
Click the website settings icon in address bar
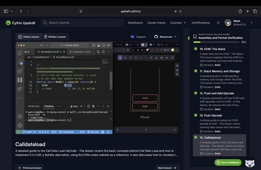tap(81, 11)
